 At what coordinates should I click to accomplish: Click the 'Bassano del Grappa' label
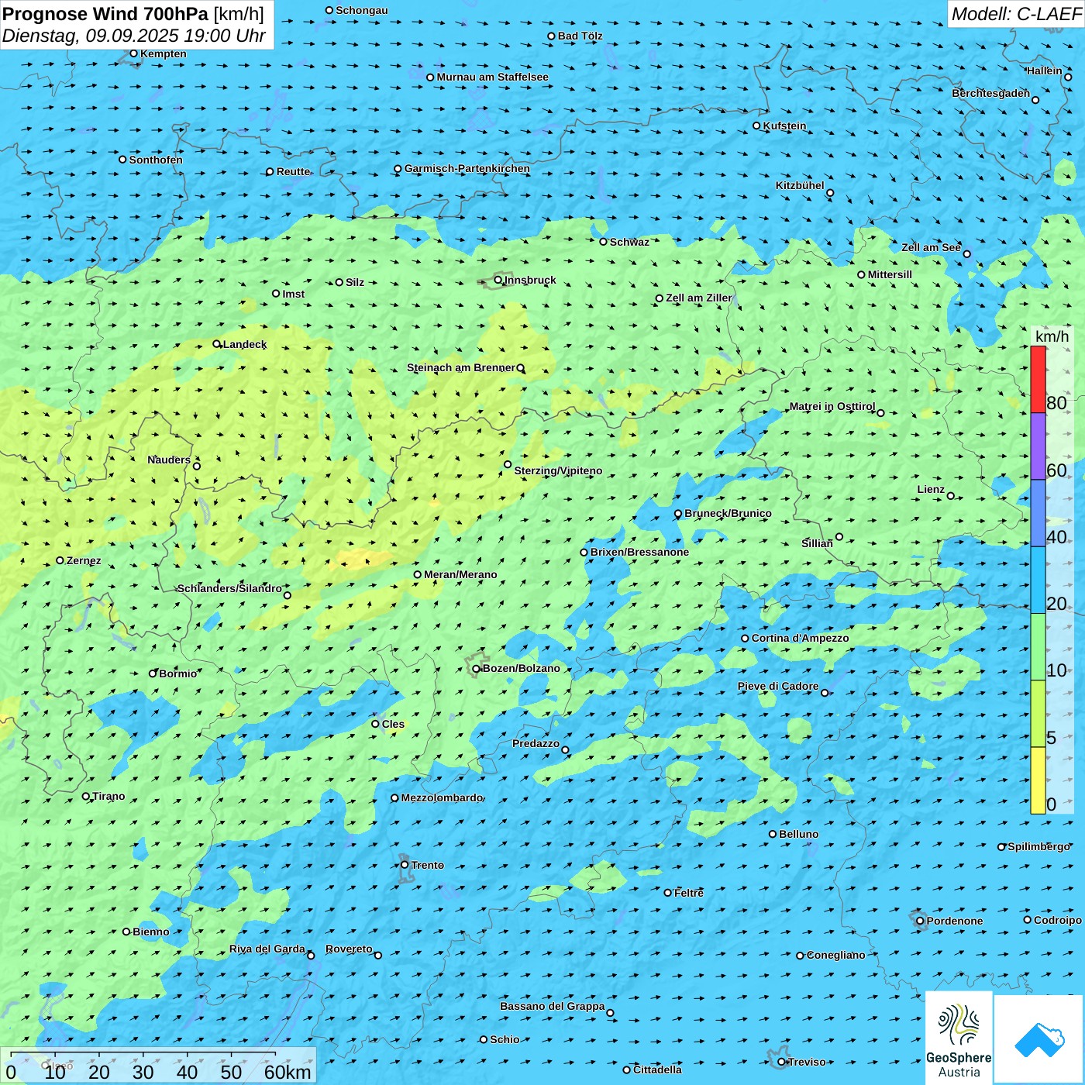coord(553,1006)
